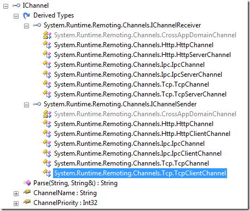The height and width of the screenshot is (211, 250).
Task: Select the ChannelPriority : Int32 label
Action: click(x=65, y=203)
